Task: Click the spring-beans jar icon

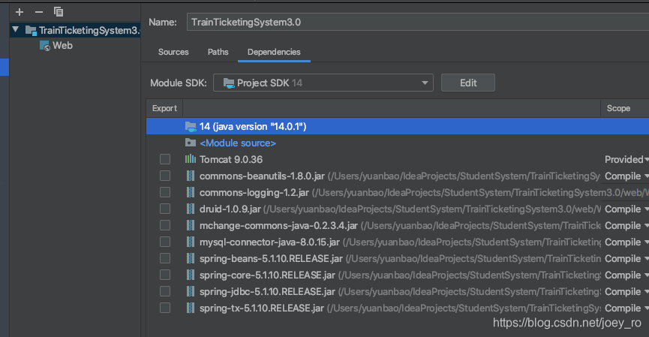Action: pos(191,259)
